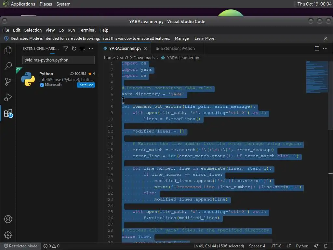
Task: Click Downloads in breadcrumb path
Action: click(x=144, y=58)
